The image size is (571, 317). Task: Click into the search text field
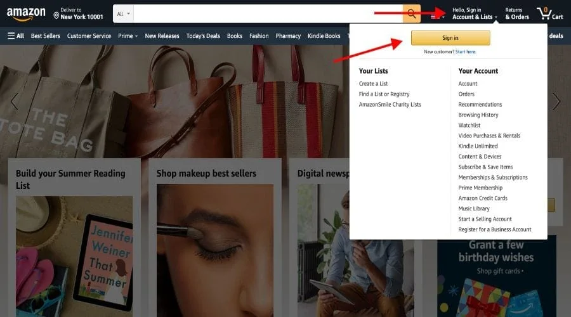coord(268,14)
